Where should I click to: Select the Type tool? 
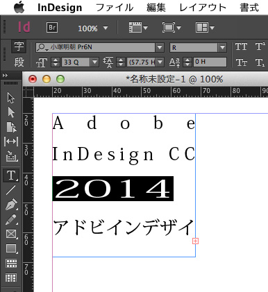tap(11, 175)
